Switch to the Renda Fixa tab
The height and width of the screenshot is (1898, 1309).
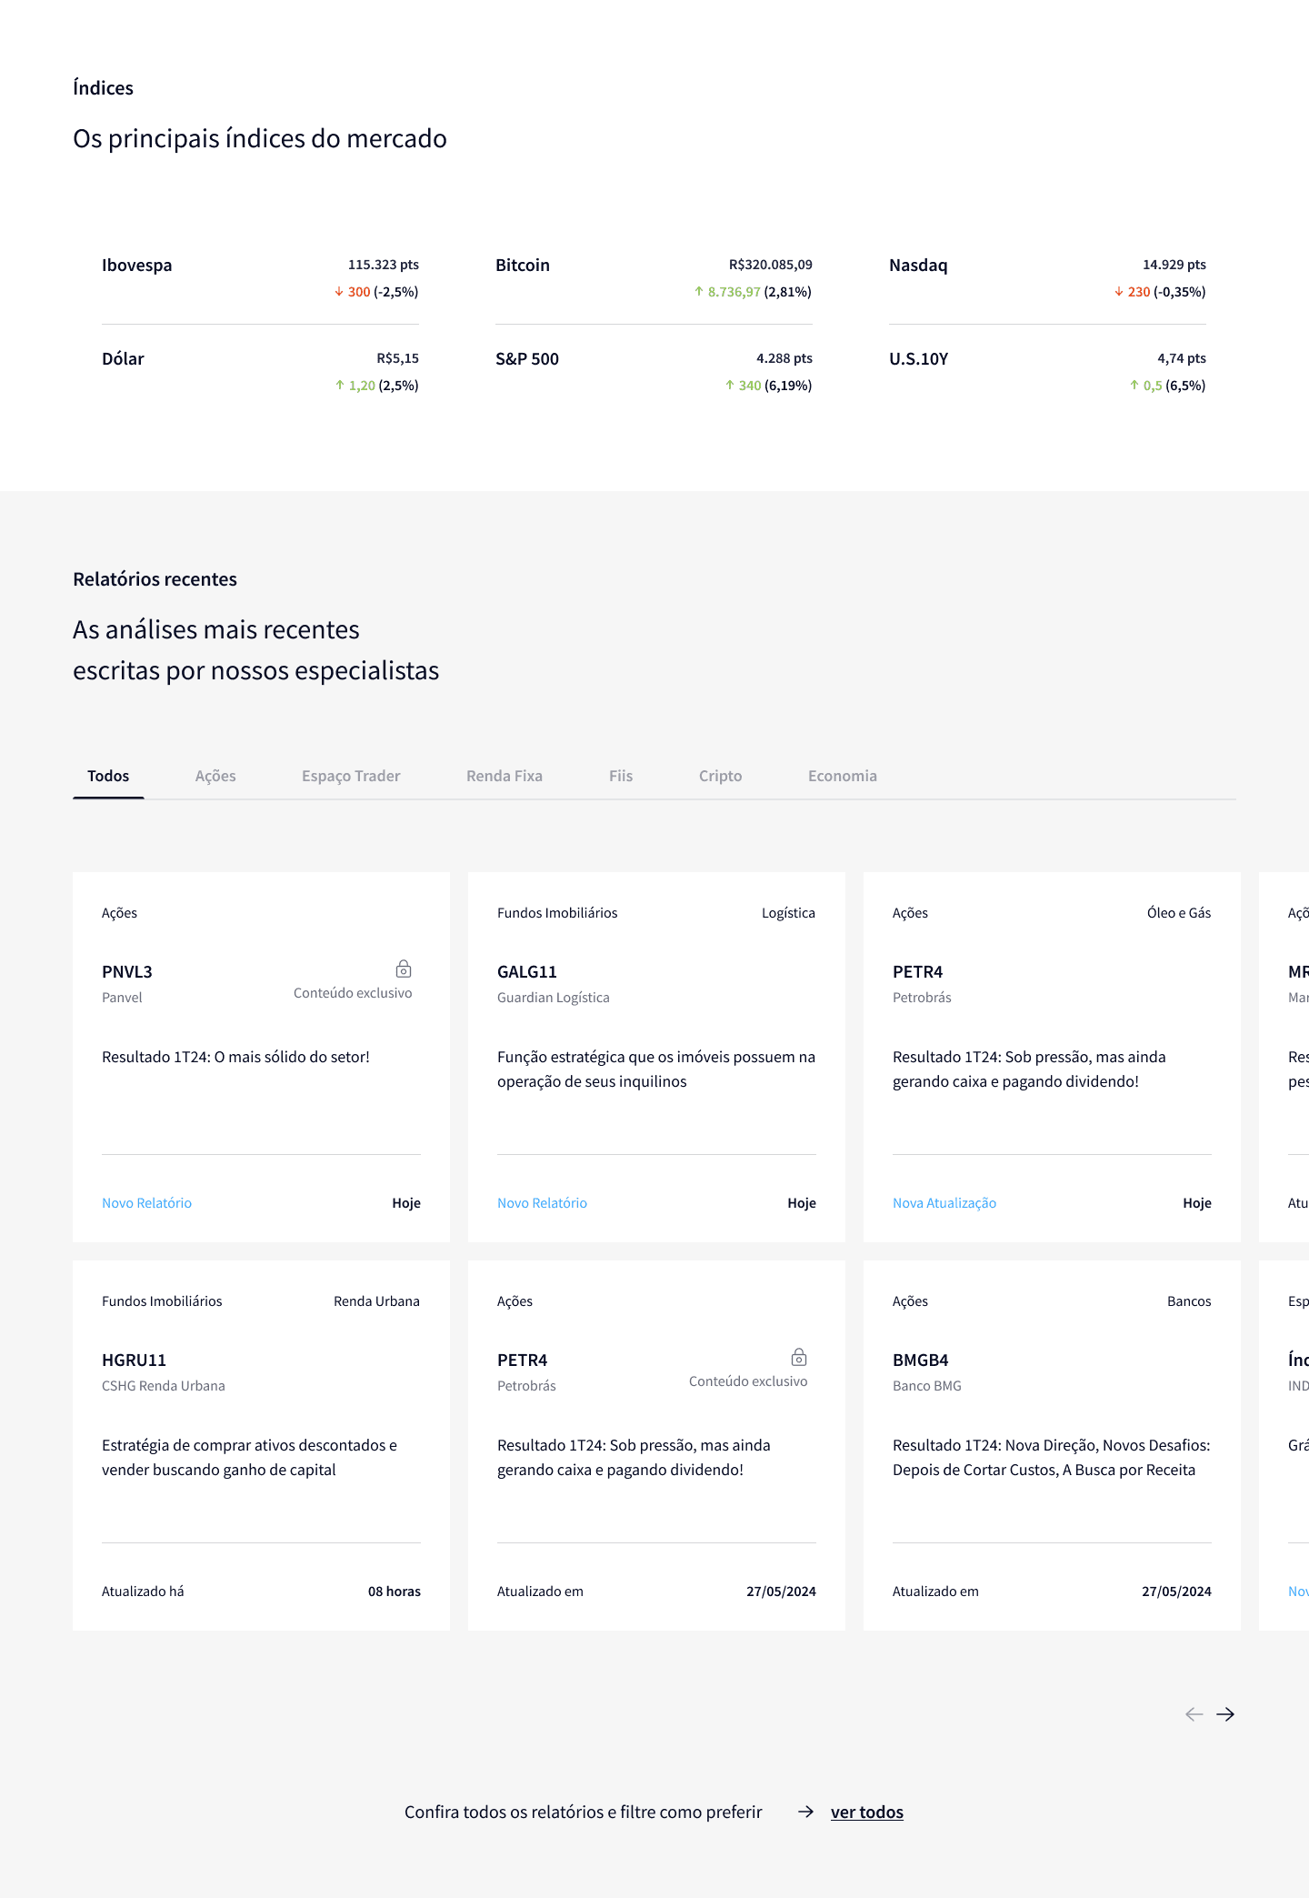pos(505,776)
